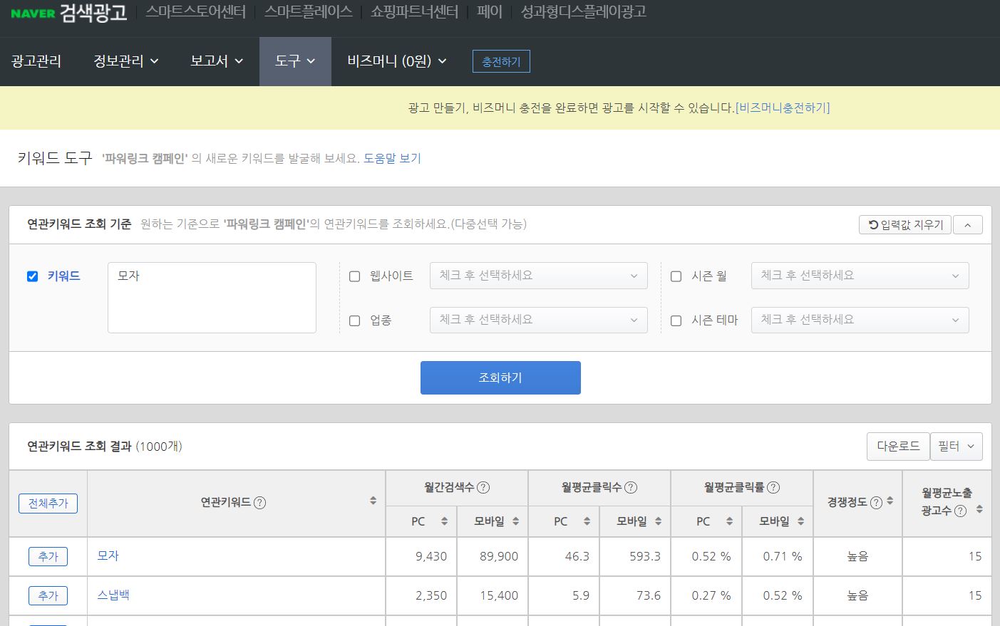
Task: Collapse the 연관키워드 조회 기준 panel
Action: [x=967, y=225]
